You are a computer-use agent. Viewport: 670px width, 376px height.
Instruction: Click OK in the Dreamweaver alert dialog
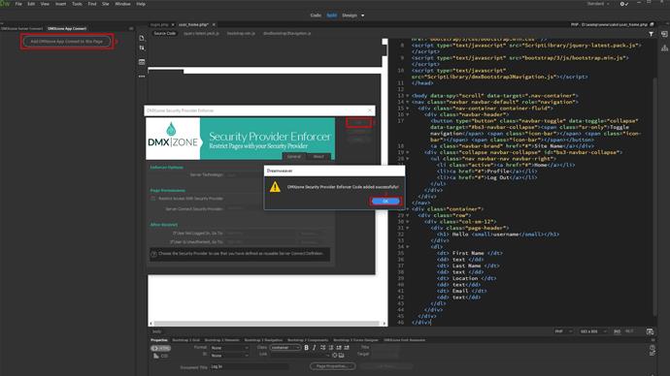point(385,202)
